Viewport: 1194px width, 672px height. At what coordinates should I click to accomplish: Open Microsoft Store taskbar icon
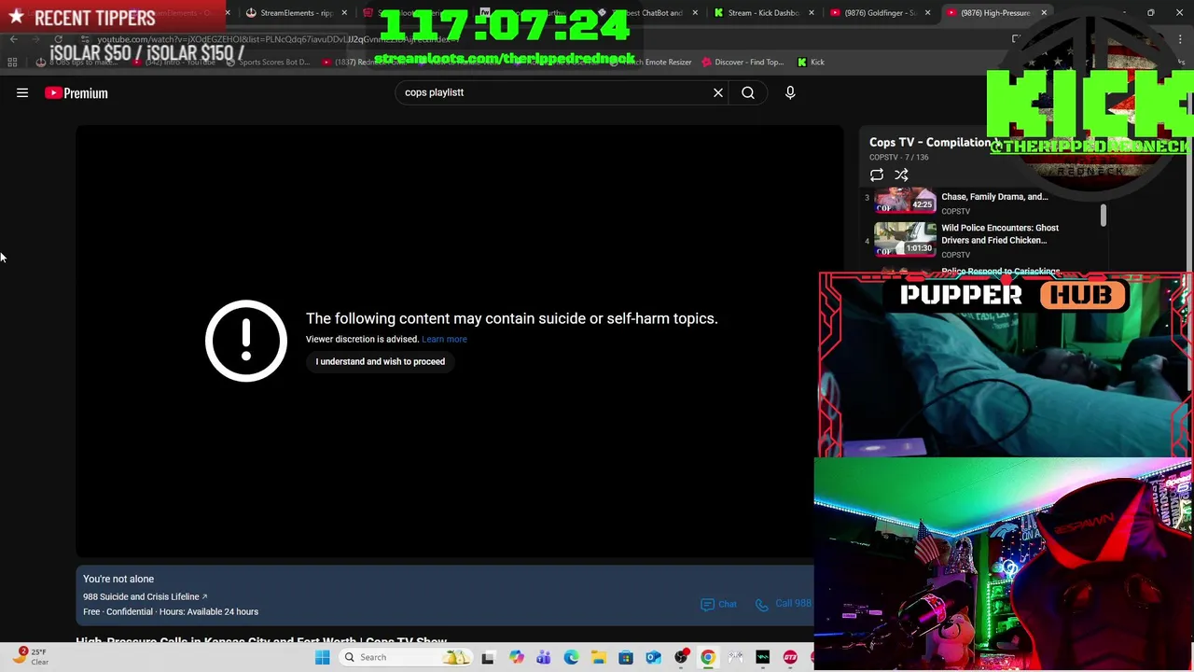pyautogui.click(x=626, y=657)
